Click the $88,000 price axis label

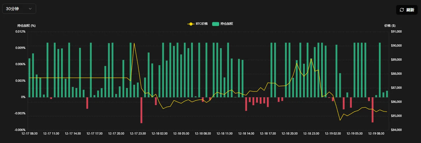pos(396,74)
